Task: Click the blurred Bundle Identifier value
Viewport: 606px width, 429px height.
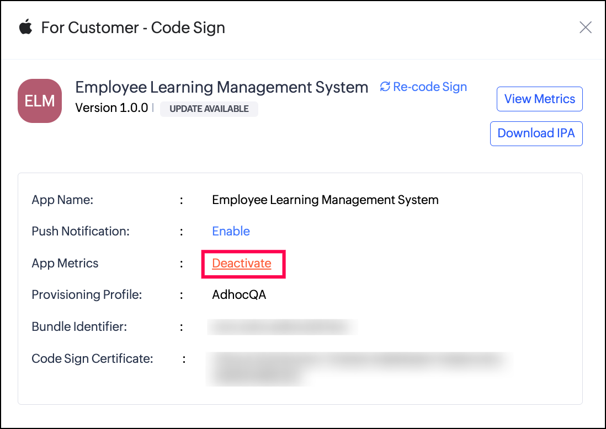Action: click(x=281, y=327)
